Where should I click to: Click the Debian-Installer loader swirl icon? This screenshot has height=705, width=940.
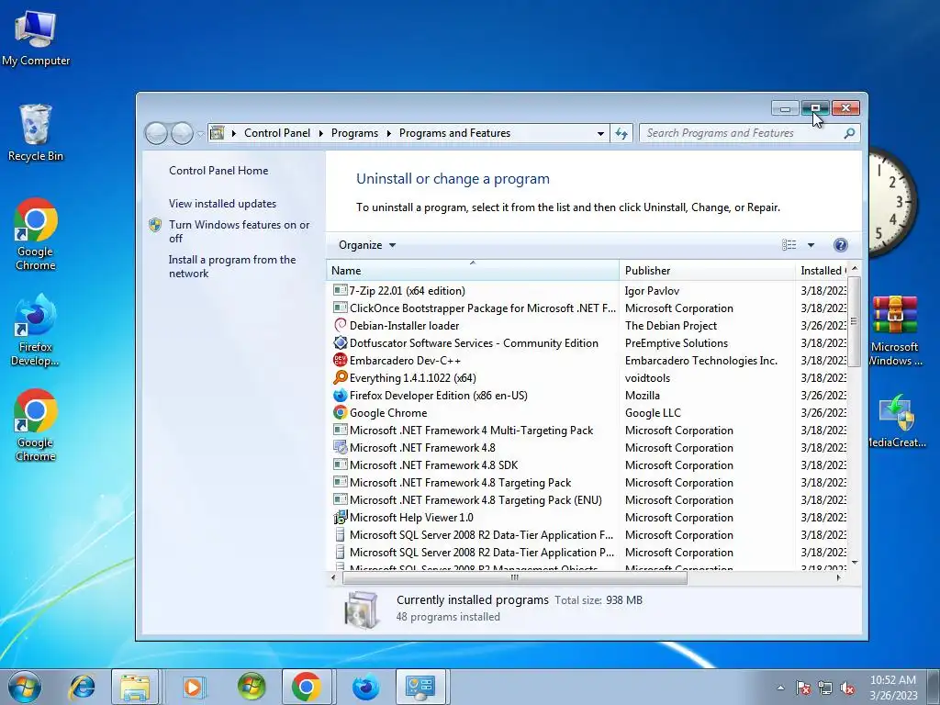pos(340,325)
